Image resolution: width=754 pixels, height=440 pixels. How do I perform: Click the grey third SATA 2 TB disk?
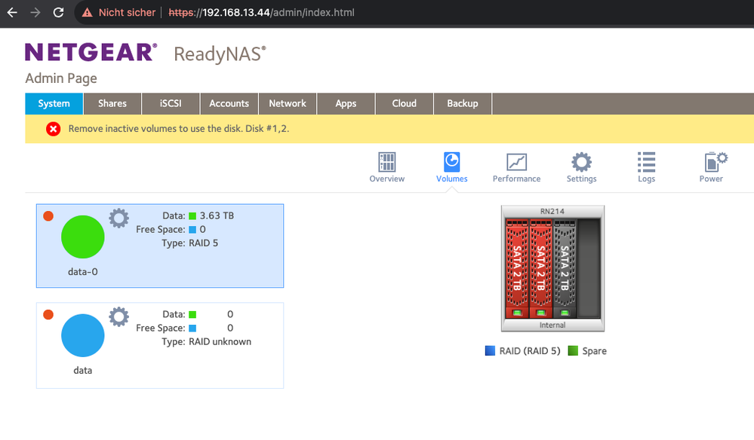tap(564, 267)
